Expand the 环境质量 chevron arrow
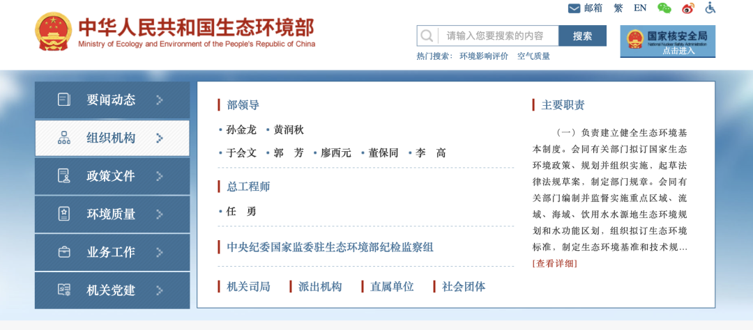This screenshot has height=330, width=753. pos(160,214)
